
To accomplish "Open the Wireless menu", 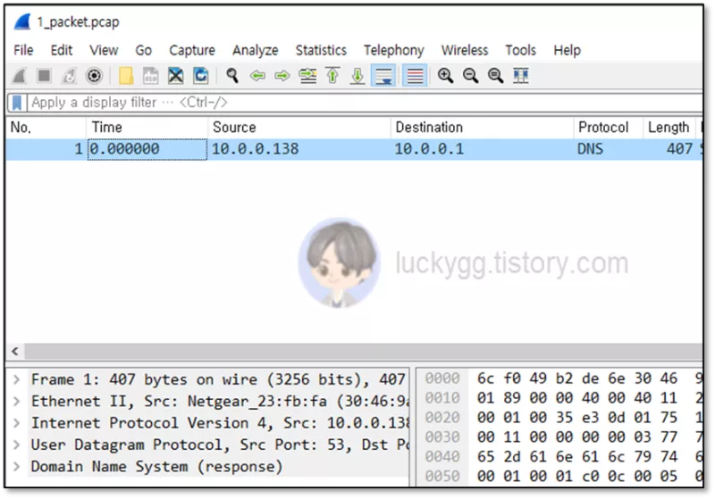I will [x=465, y=50].
